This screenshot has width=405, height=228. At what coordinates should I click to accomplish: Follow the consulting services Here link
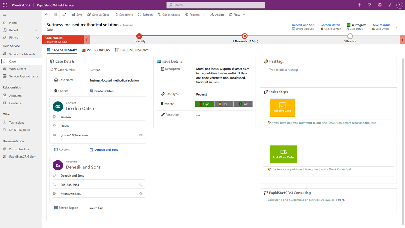coord(341,200)
